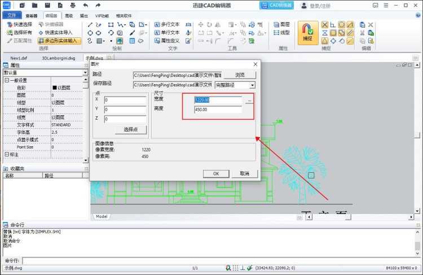This screenshot has width=423, height=275.
Task: Click the Cut scissors icon
Action: click(x=362, y=33)
